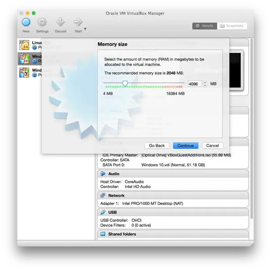Viewport: 271px width, 271px height.
Task: Click the Shared folders section icon
Action: coord(103,234)
